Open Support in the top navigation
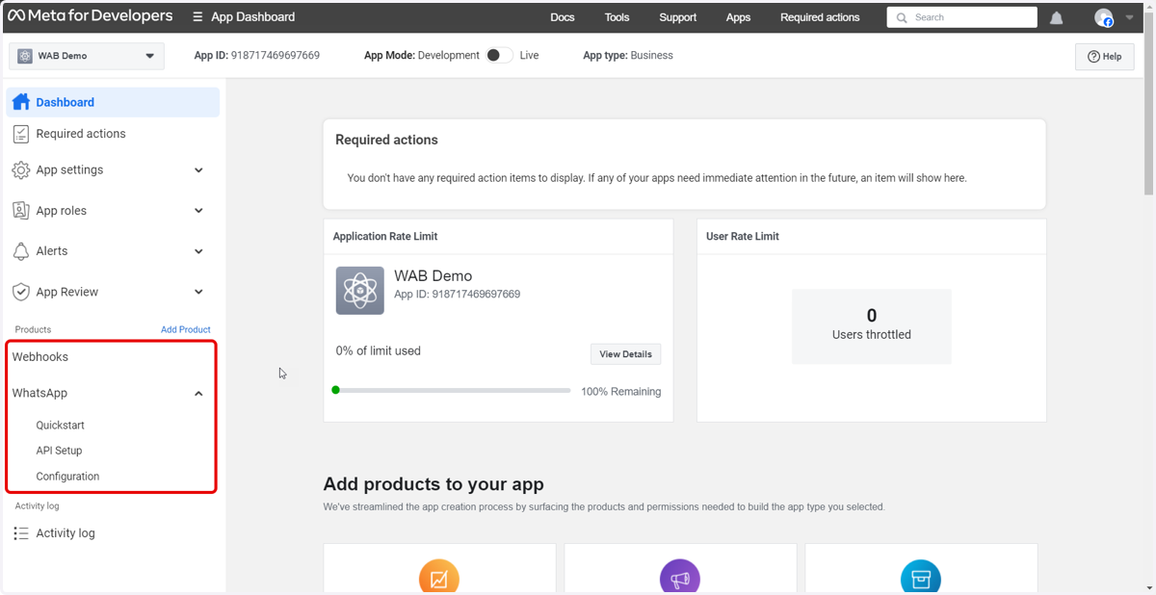The height and width of the screenshot is (595, 1156). (678, 17)
